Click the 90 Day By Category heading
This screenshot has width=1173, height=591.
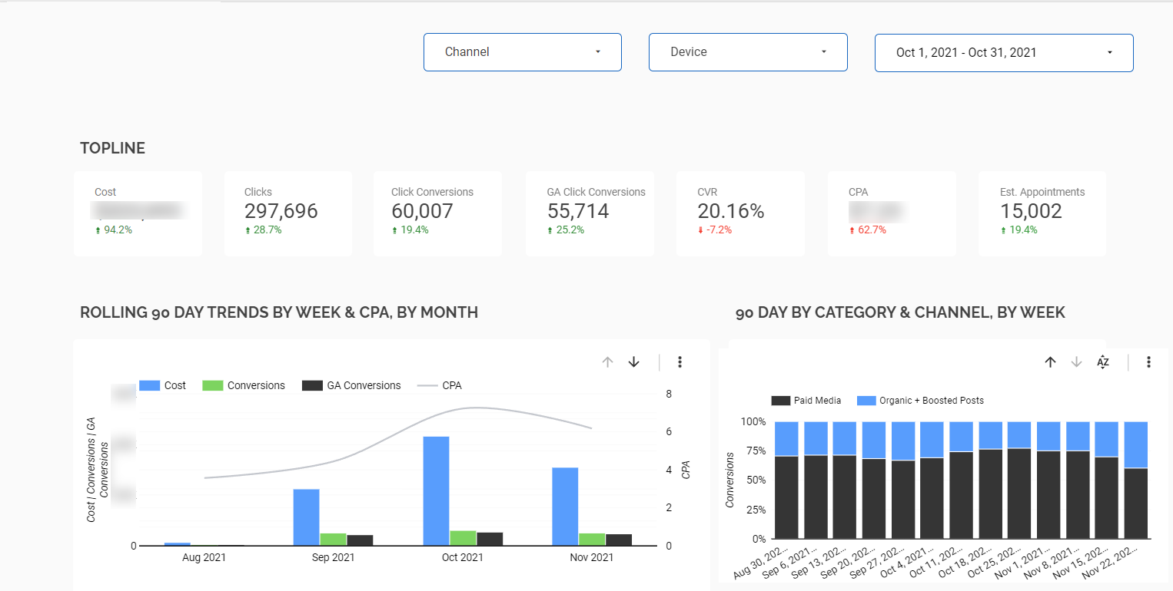click(x=900, y=312)
